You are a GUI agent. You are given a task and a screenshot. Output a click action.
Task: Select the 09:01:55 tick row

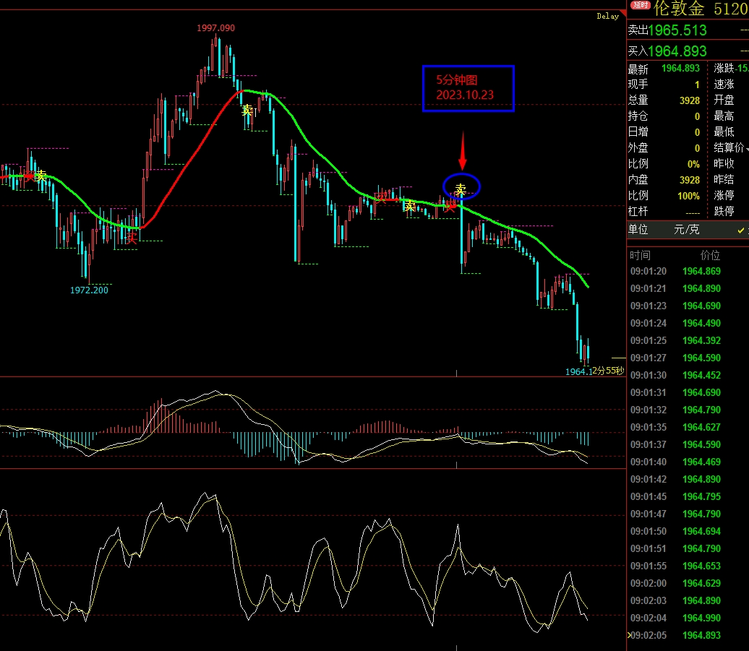click(x=688, y=566)
